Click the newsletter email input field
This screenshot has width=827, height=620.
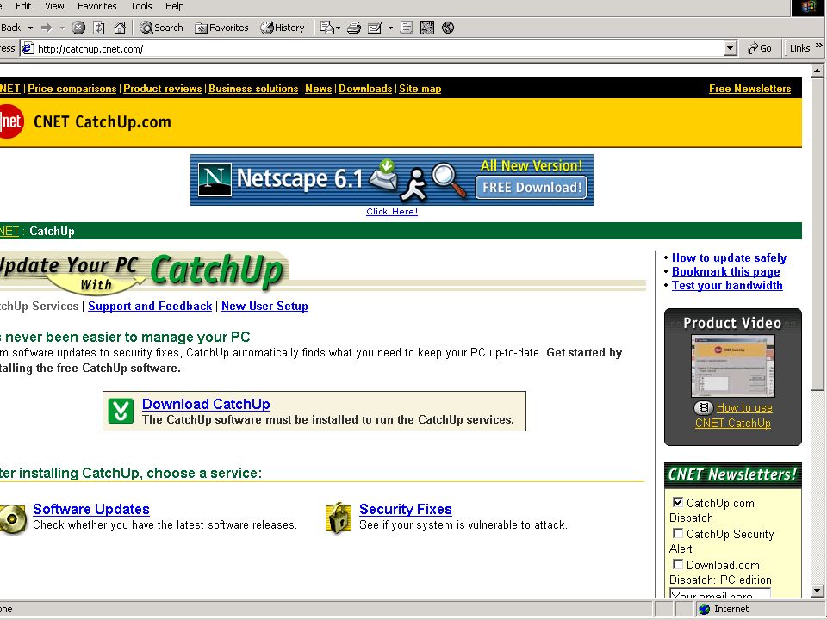(720, 593)
